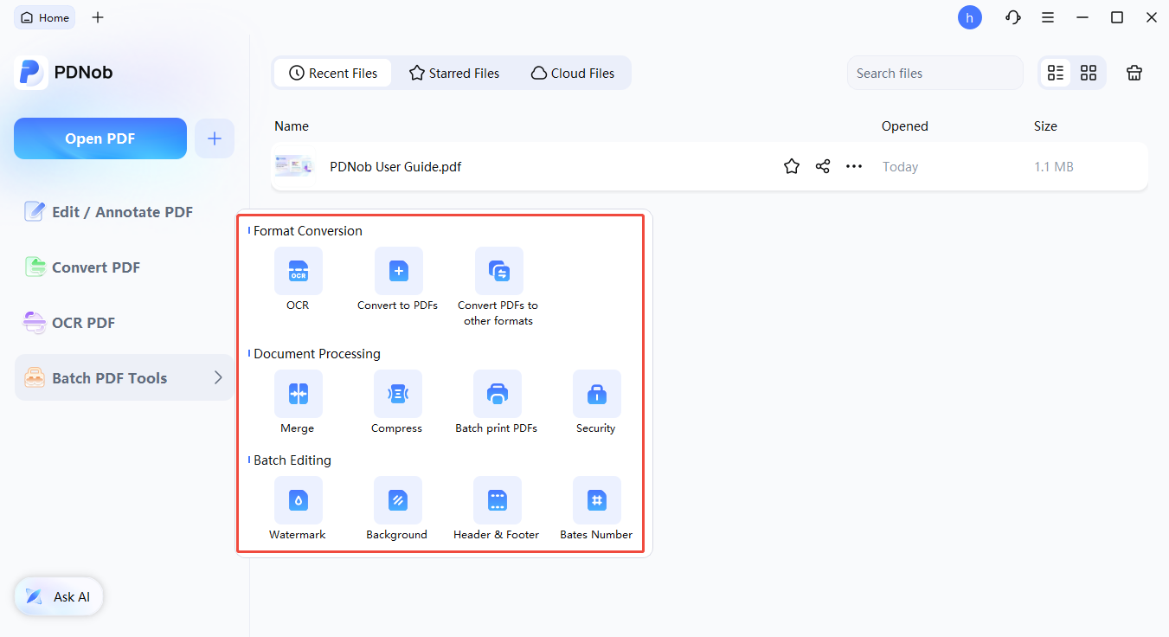Launch the Merge PDF tool
Screen dimensions: 1169x637
298,394
